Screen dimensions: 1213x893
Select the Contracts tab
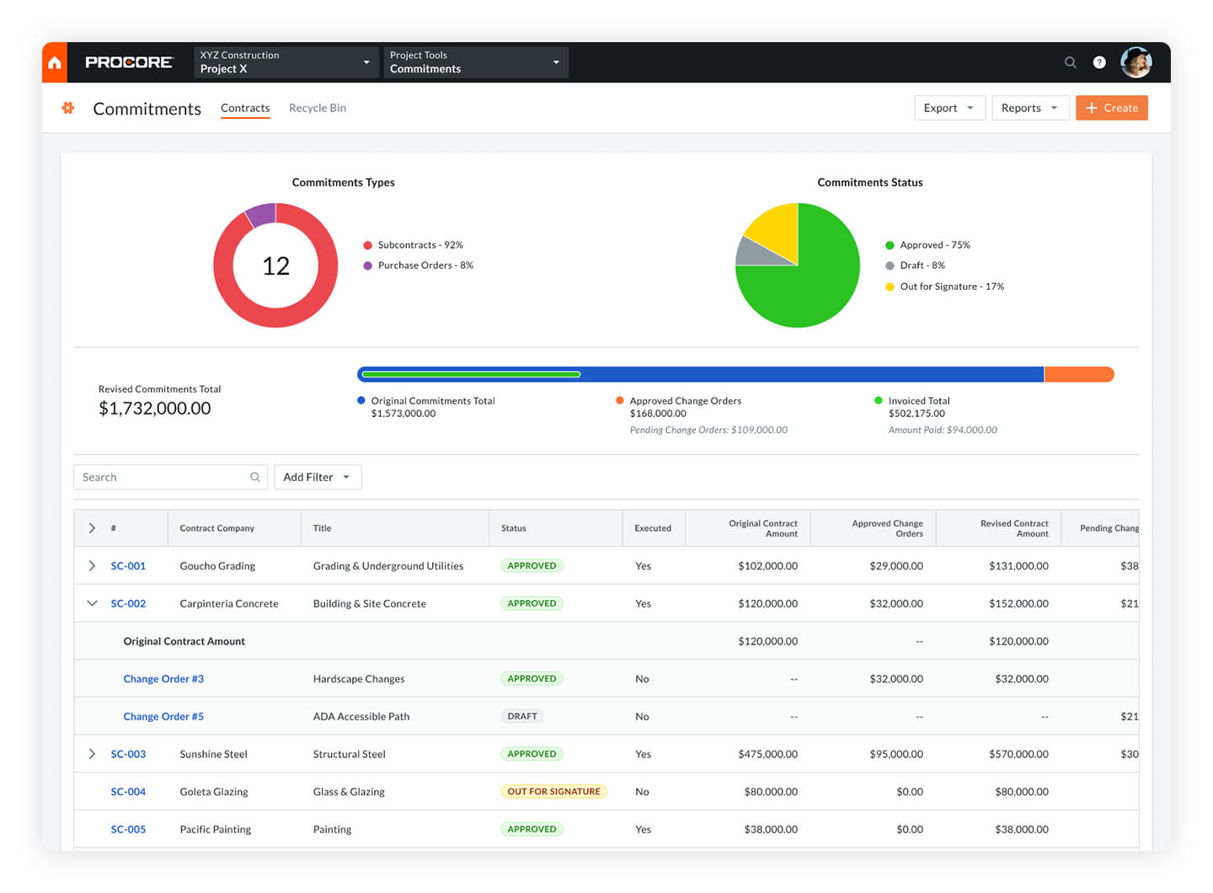[x=244, y=108]
